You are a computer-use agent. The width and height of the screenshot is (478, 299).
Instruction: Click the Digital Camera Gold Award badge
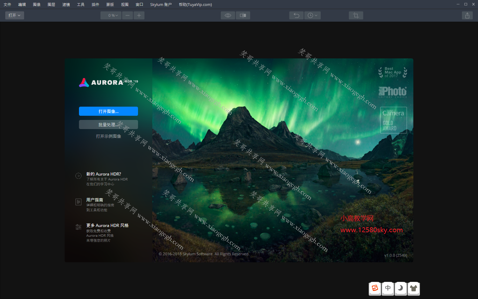pos(394,120)
